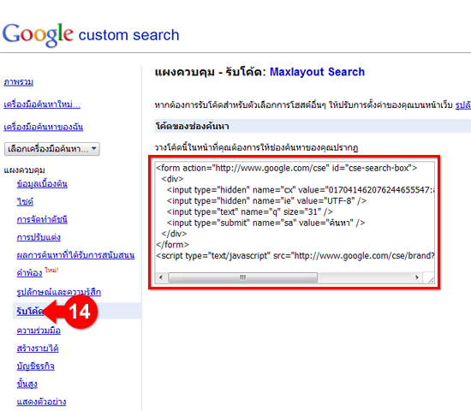This screenshot has height=411, width=471.
Task: Click the horizontal scrollbar thumb in code box
Action: pos(242,277)
